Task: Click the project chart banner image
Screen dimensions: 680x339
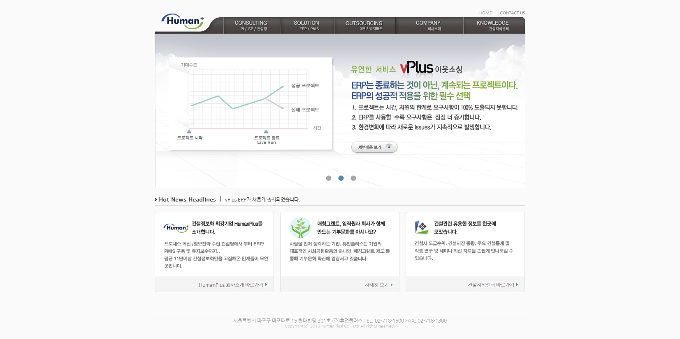Action: [x=251, y=103]
